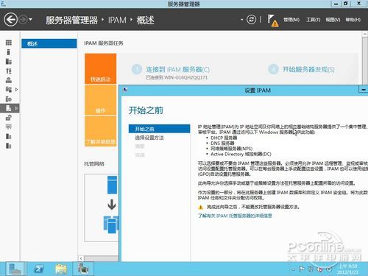Expand the arrow next to the IPAM sidebar icon
The width and height of the screenshot is (368, 276).
point(16,108)
